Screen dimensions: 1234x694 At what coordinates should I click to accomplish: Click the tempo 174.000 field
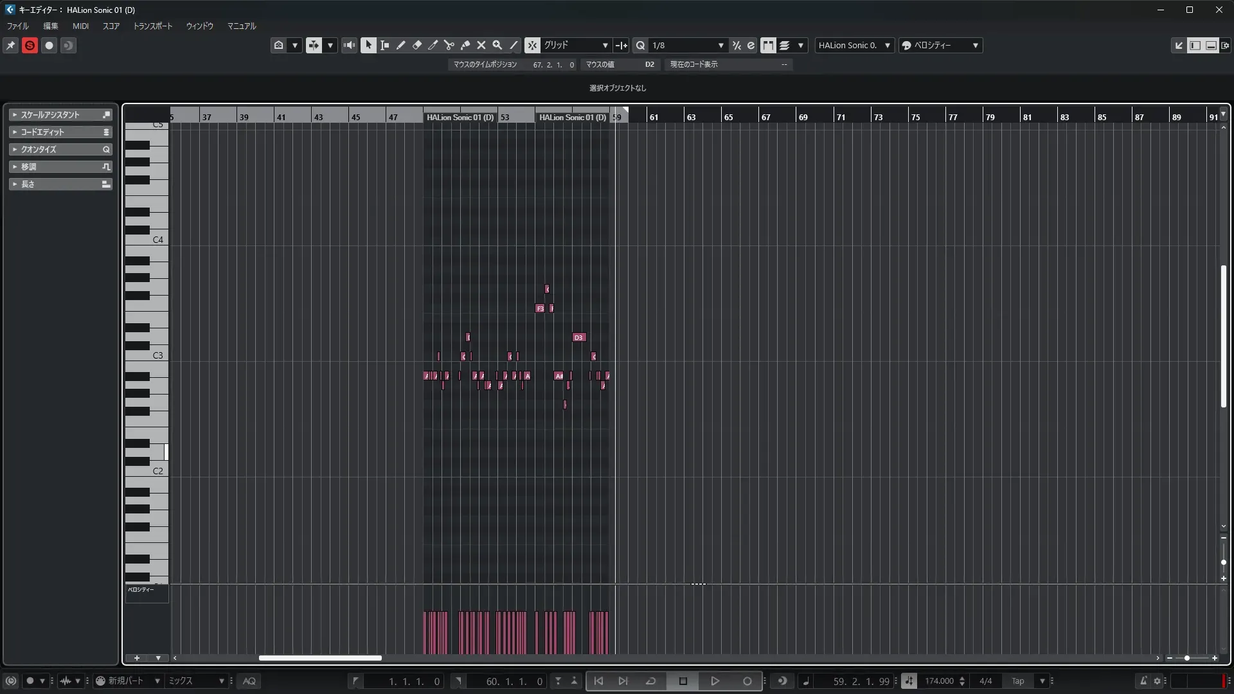[939, 681]
